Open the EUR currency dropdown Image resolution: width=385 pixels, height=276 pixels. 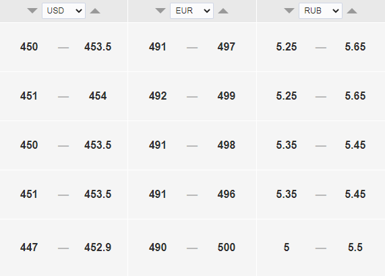(x=191, y=11)
